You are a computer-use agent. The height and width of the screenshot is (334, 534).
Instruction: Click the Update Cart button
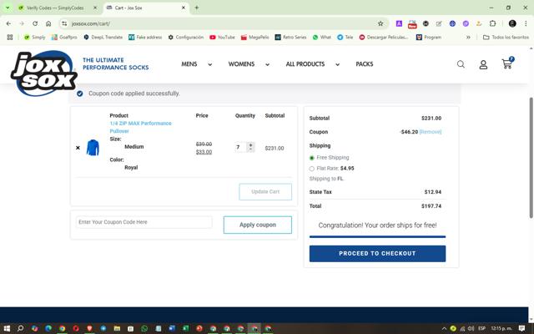[265, 192]
